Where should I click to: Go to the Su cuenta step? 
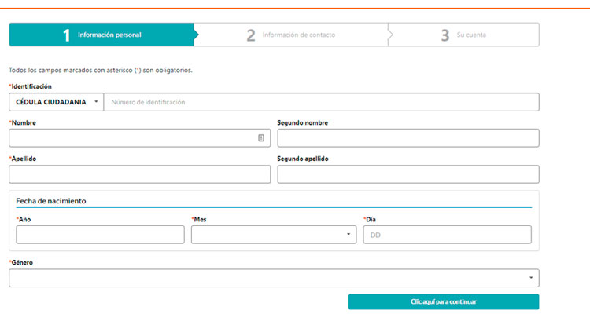point(471,35)
